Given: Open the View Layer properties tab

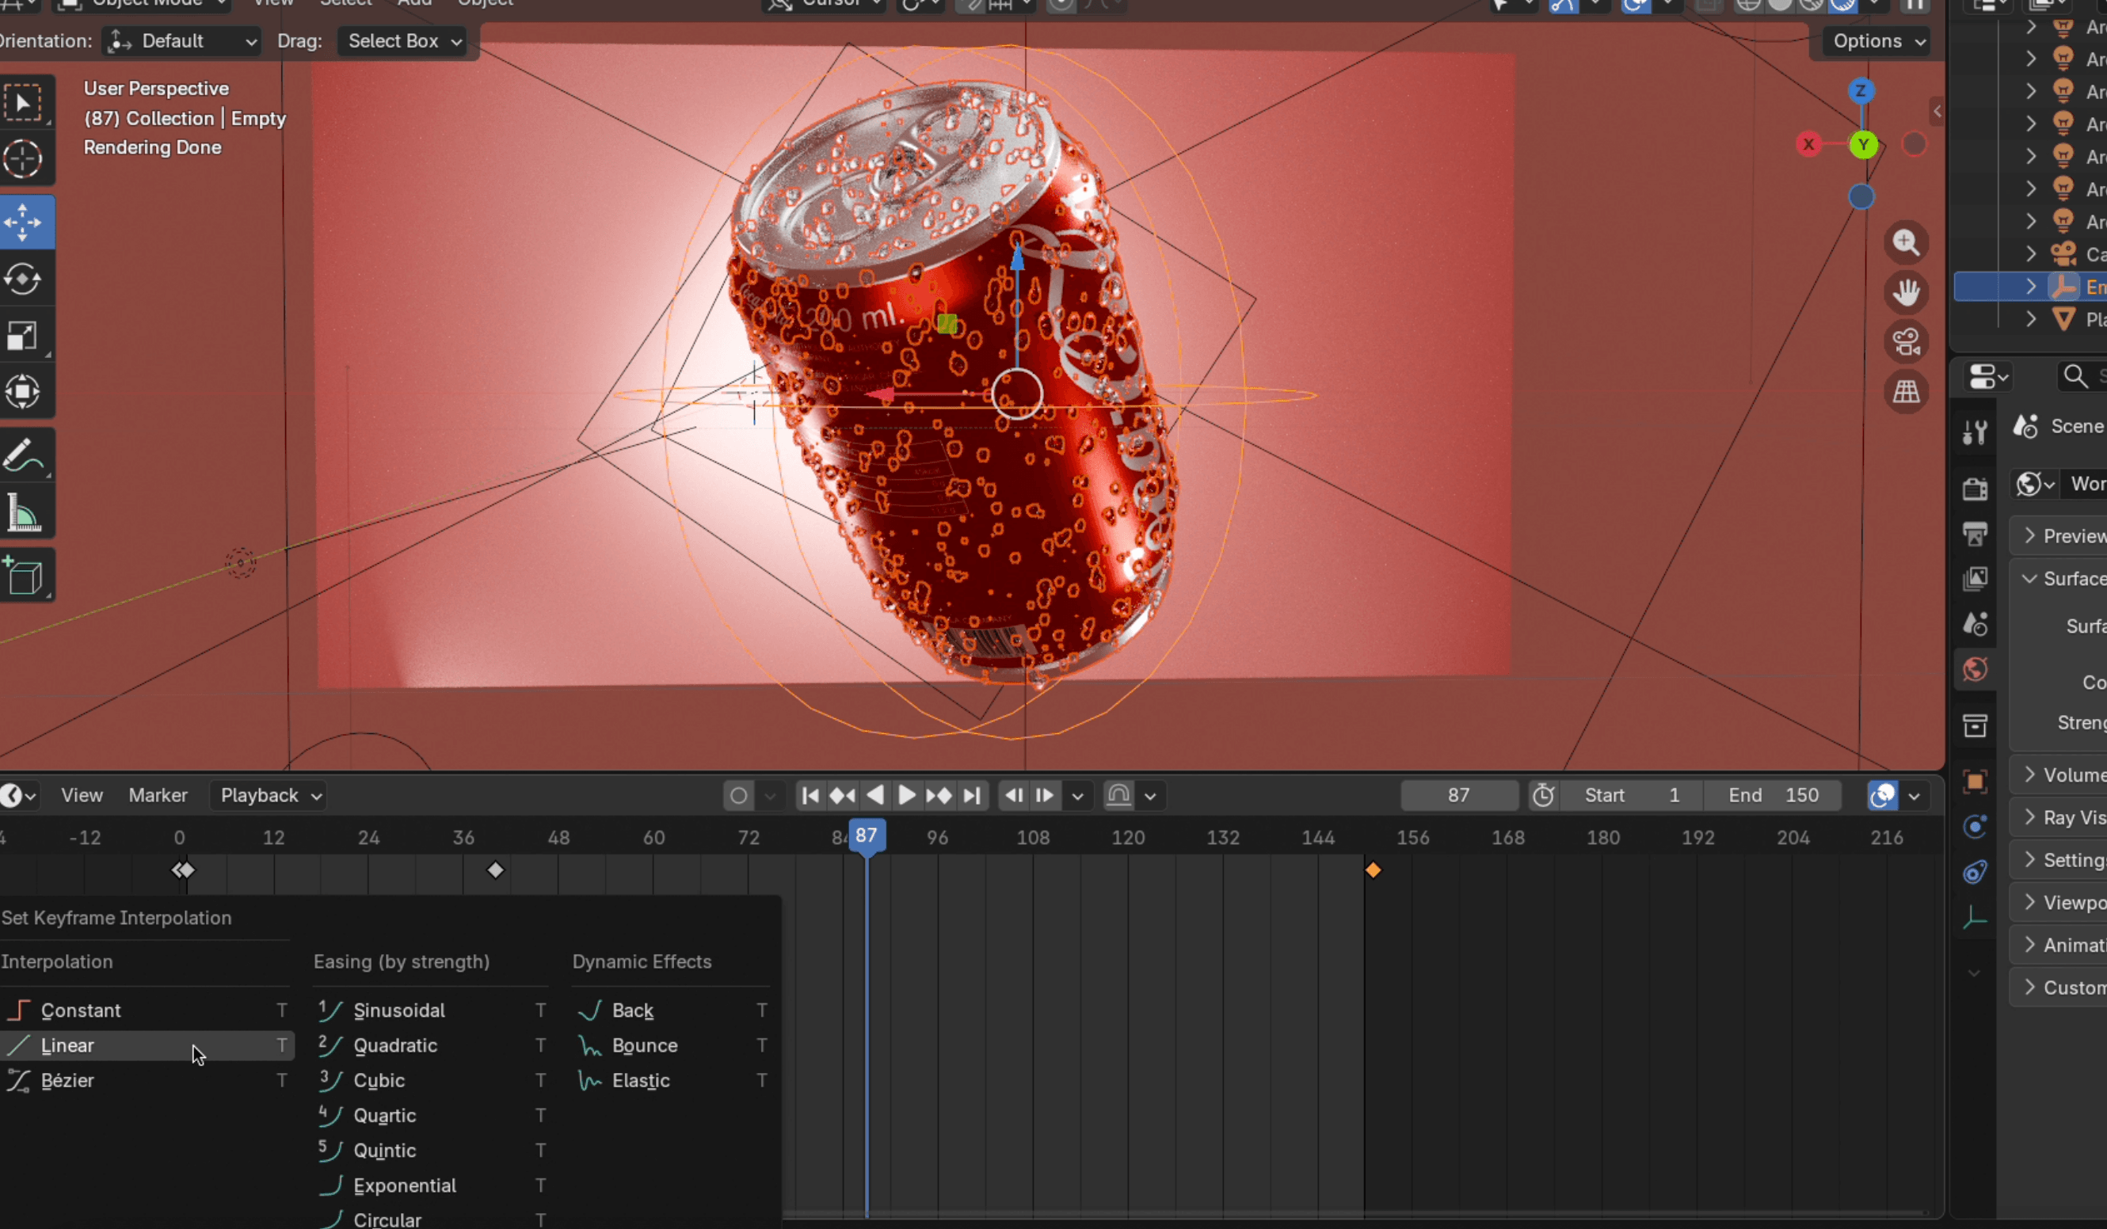Looking at the screenshot, I should [1975, 579].
